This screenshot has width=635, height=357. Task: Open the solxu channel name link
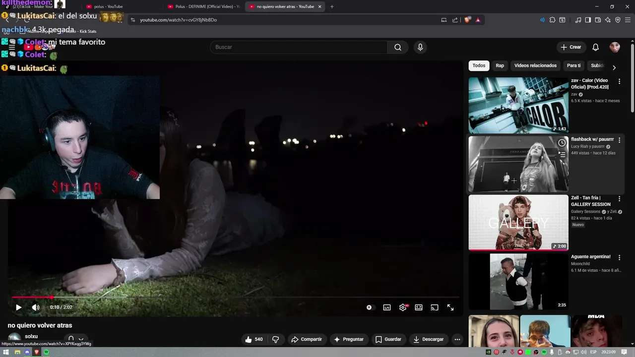(x=31, y=336)
